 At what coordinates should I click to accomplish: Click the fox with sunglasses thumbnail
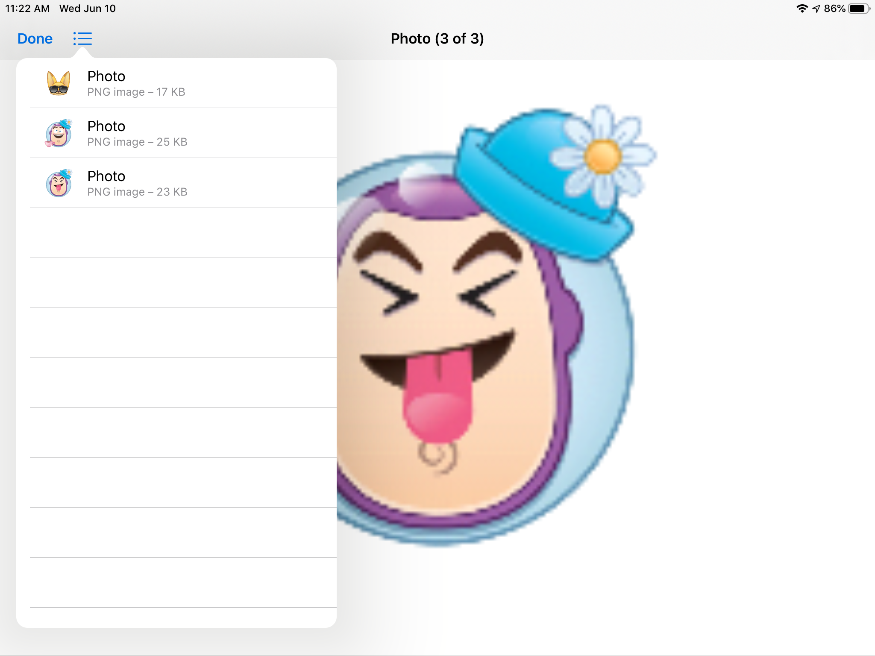pyautogui.click(x=59, y=83)
